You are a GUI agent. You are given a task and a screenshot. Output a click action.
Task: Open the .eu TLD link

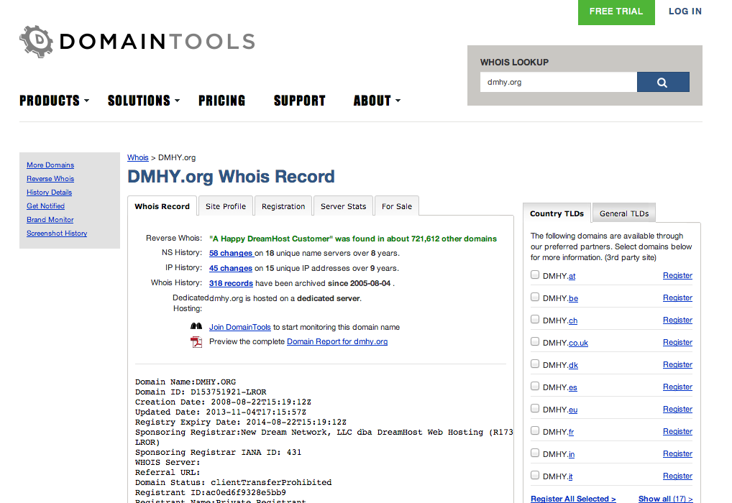573,410
